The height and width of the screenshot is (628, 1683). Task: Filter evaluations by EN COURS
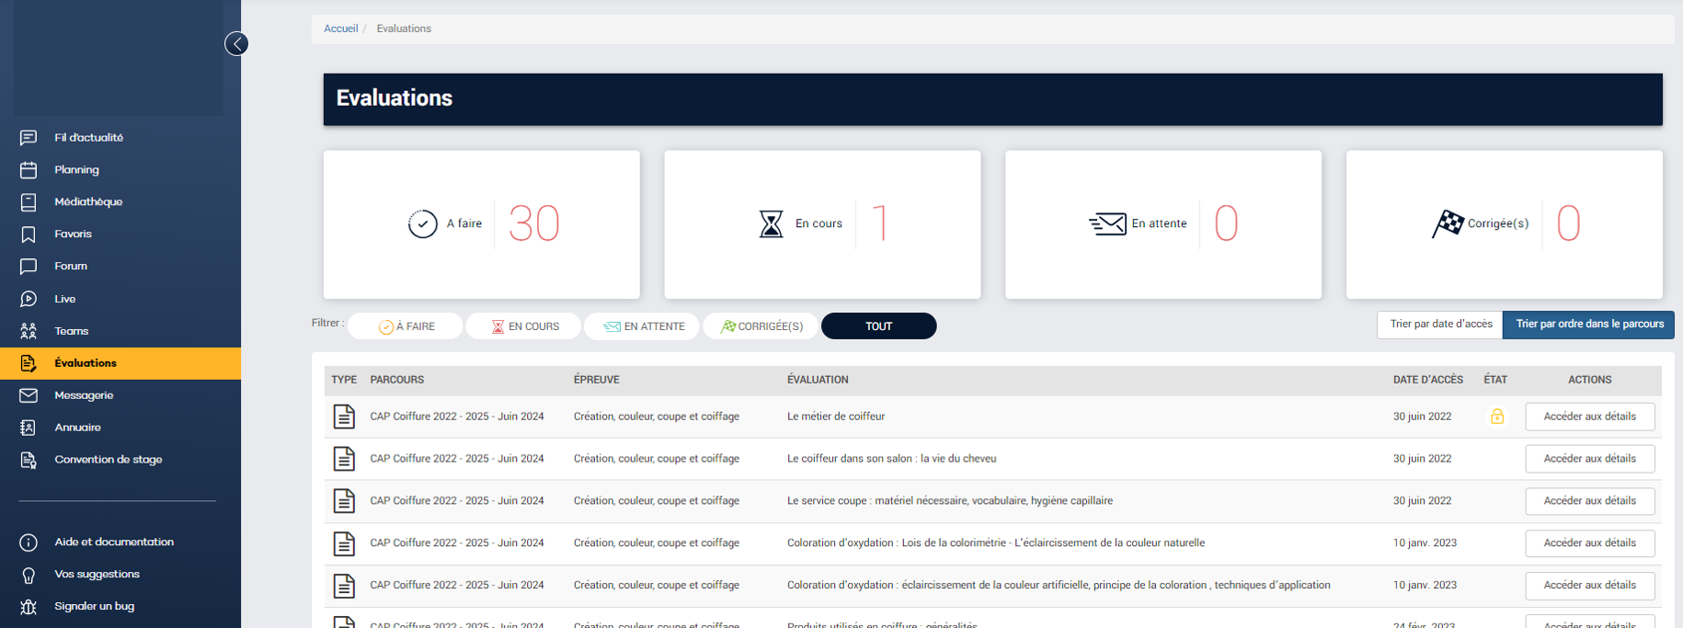(x=523, y=326)
